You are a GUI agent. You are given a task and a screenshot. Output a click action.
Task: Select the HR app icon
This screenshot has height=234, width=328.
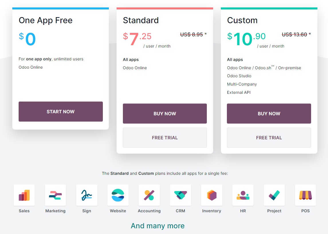[x=243, y=195]
